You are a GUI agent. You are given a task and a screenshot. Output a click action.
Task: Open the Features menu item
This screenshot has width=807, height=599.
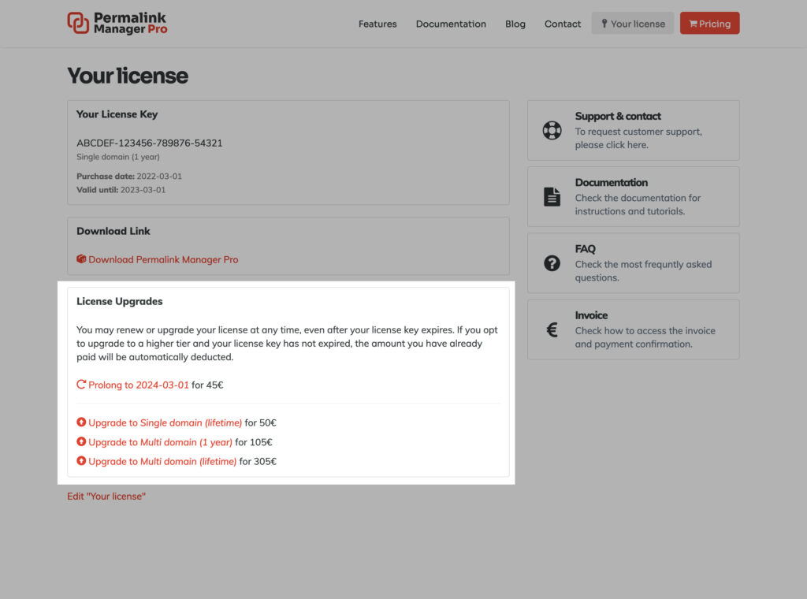coord(377,24)
